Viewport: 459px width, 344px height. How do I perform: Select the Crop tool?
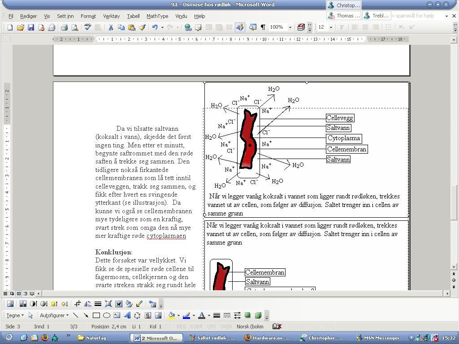pyautogui.click(x=77, y=304)
